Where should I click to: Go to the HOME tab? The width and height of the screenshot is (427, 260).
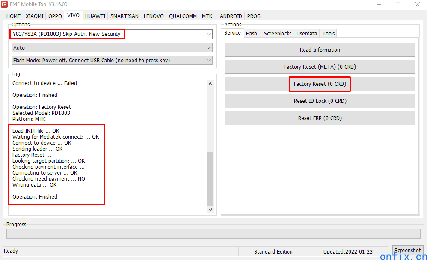pyautogui.click(x=14, y=16)
